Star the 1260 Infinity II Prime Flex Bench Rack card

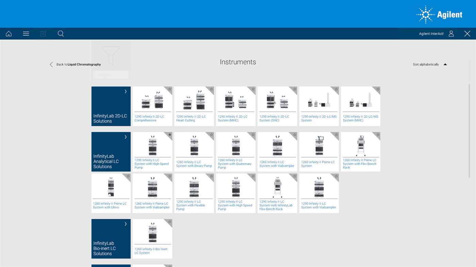(x=378, y=135)
